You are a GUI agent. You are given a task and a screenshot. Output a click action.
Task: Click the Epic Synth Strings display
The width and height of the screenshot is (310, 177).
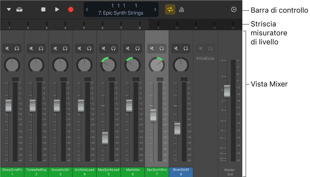point(121,9)
